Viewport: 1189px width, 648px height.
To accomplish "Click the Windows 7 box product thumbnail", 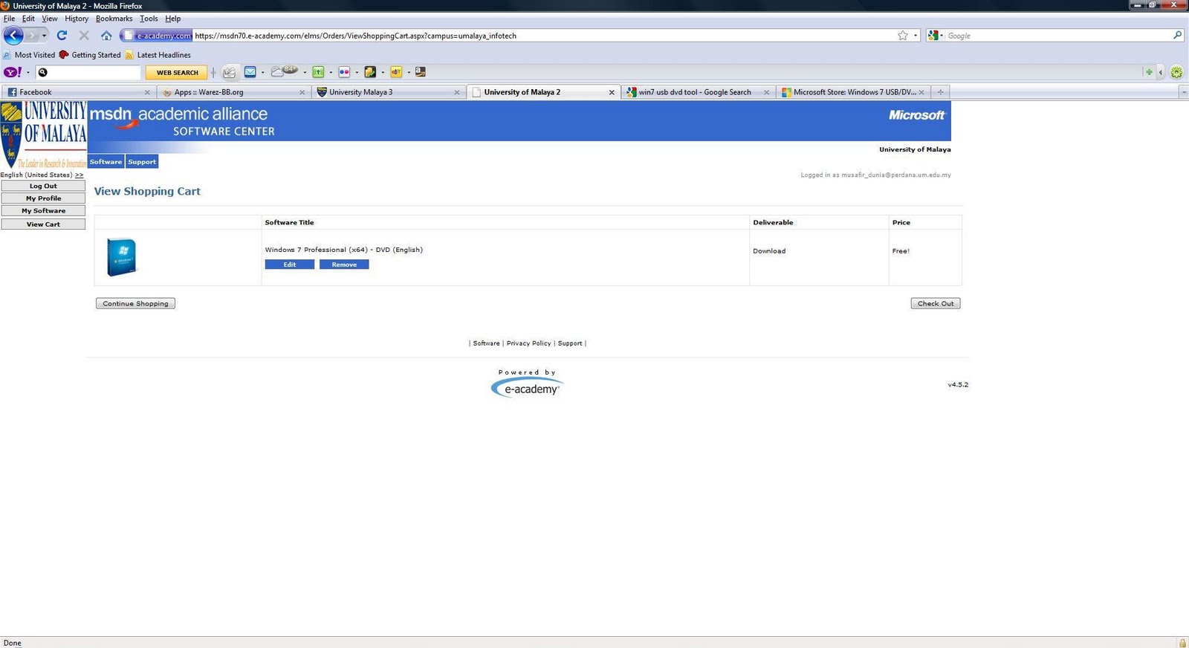I will point(121,257).
